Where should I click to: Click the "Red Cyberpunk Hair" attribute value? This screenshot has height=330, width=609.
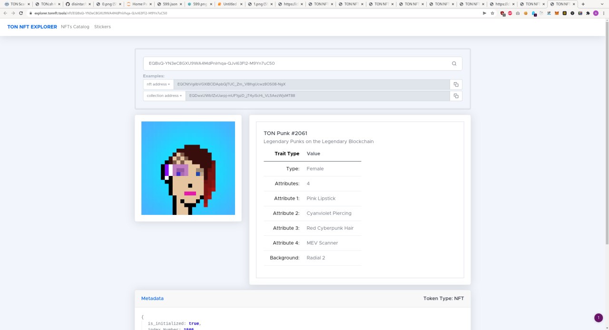pyautogui.click(x=330, y=228)
